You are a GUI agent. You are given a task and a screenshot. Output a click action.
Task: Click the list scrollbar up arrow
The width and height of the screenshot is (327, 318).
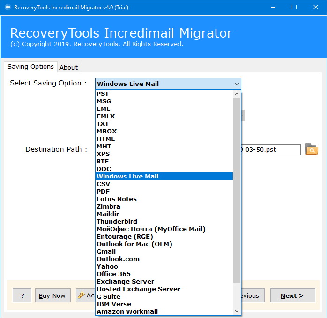tap(237, 94)
